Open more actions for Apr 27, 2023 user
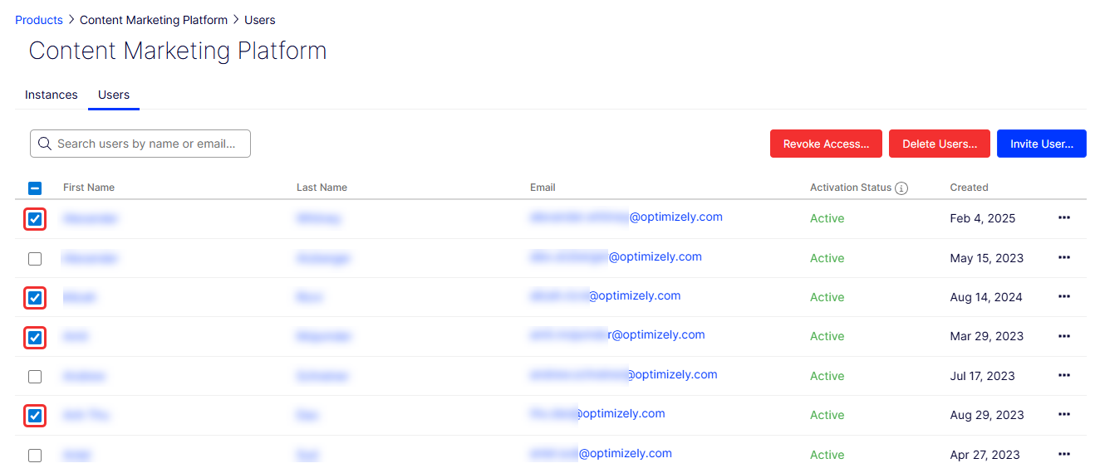1095x473 pixels. click(x=1063, y=455)
